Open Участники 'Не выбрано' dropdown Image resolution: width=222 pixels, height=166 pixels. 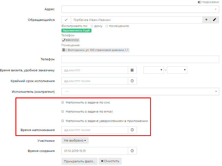[x=75, y=140]
